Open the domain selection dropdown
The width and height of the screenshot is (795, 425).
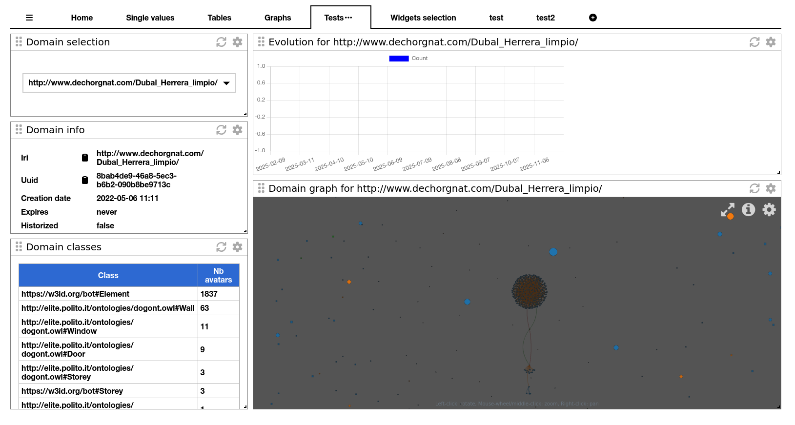point(129,83)
